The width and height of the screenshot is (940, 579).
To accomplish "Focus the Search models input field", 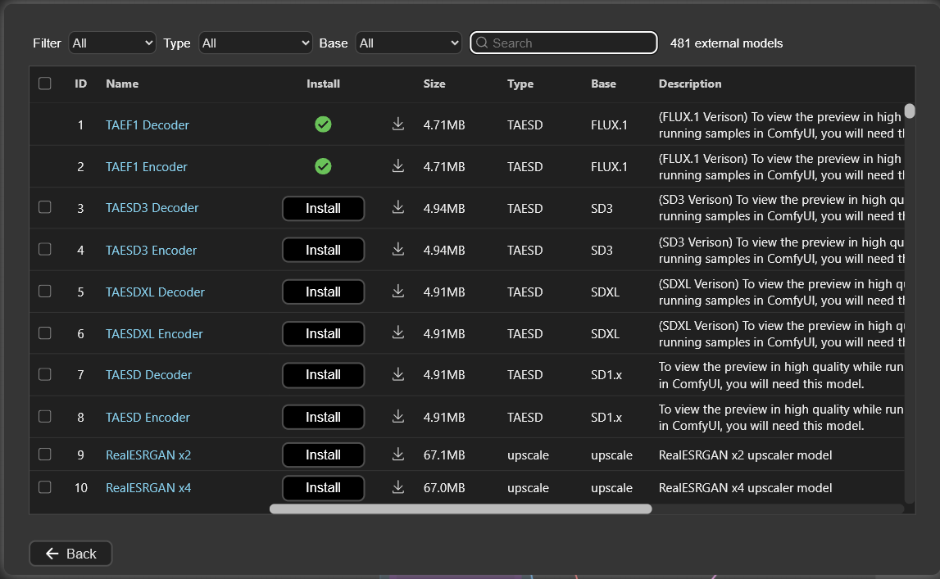I will pos(564,43).
